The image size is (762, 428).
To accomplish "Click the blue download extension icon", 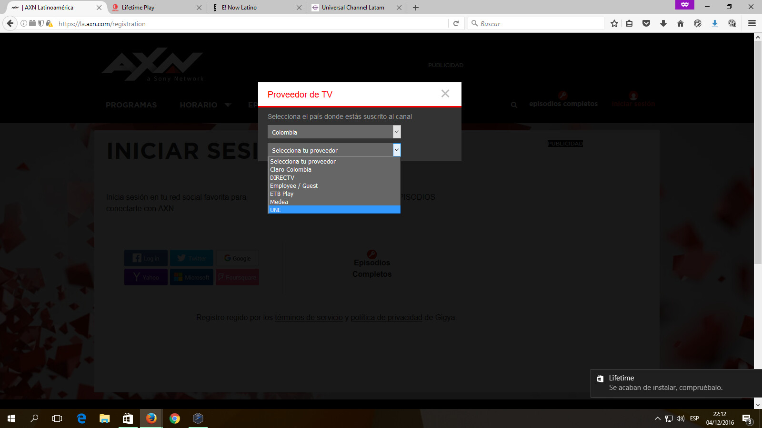I will click(715, 23).
